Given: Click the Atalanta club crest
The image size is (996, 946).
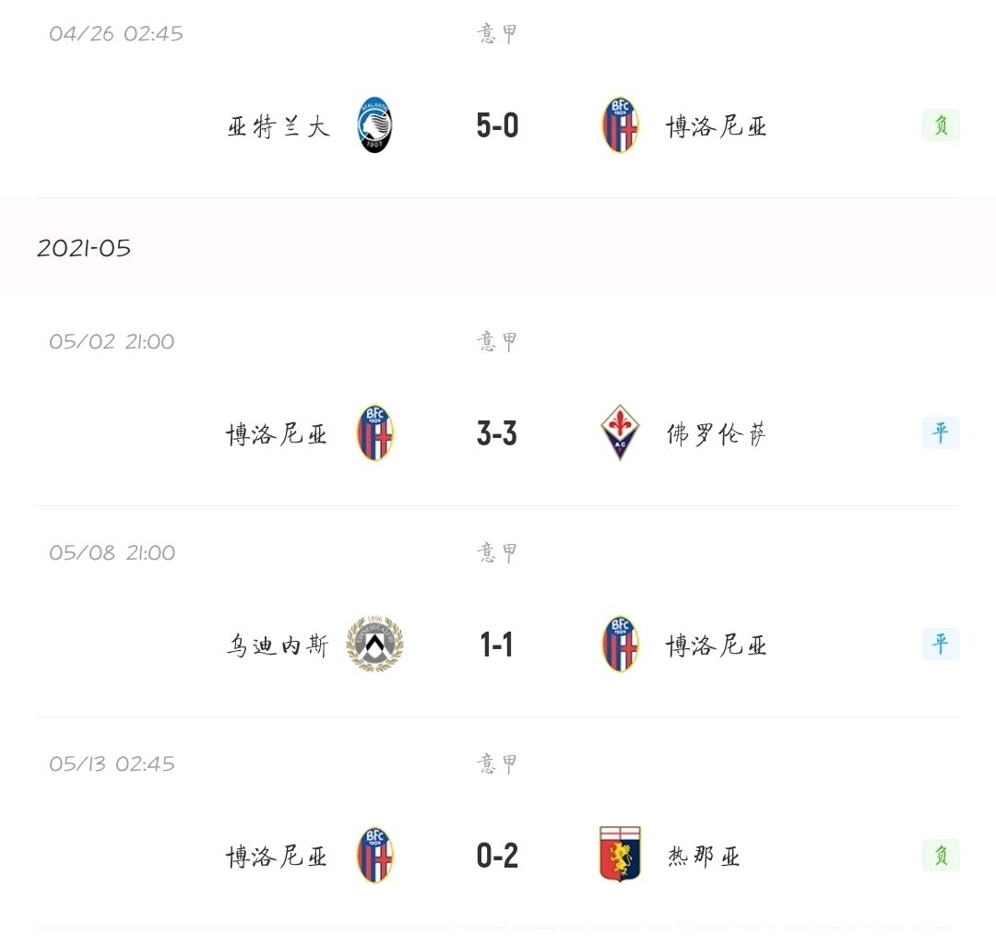Looking at the screenshot, I should tap(374, 125).
